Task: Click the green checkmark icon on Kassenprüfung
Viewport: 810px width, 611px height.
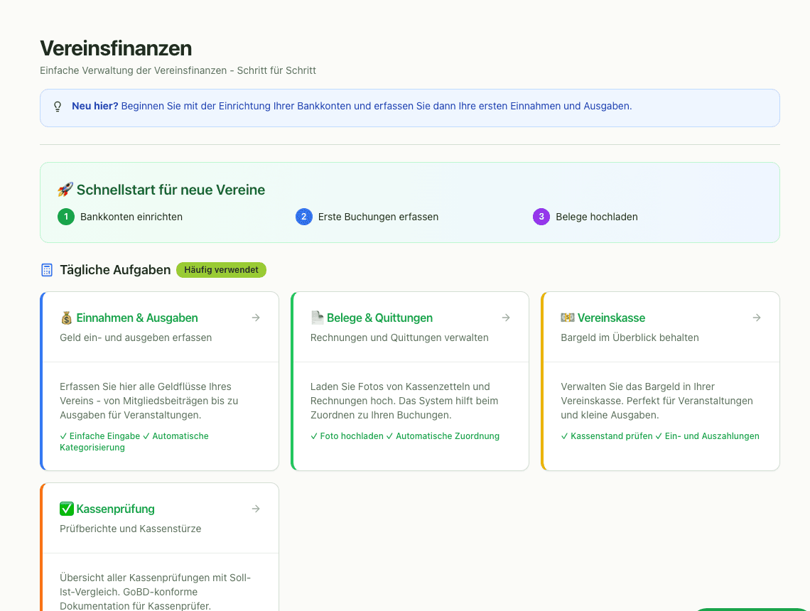Action: coord(67,509)
